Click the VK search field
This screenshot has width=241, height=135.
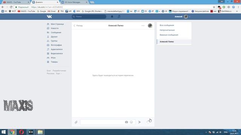89,16
